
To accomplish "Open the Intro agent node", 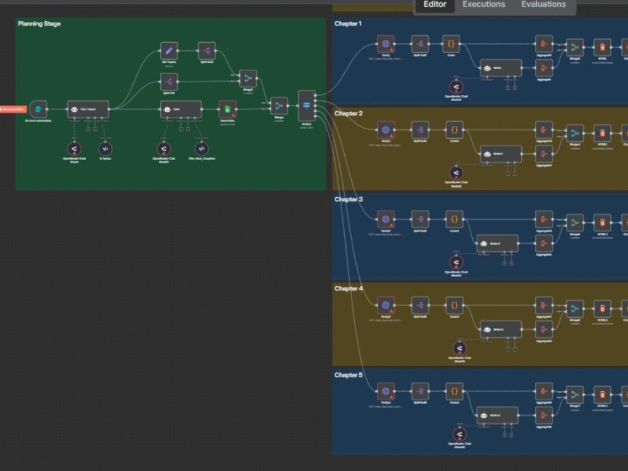I will click(181, 109).
